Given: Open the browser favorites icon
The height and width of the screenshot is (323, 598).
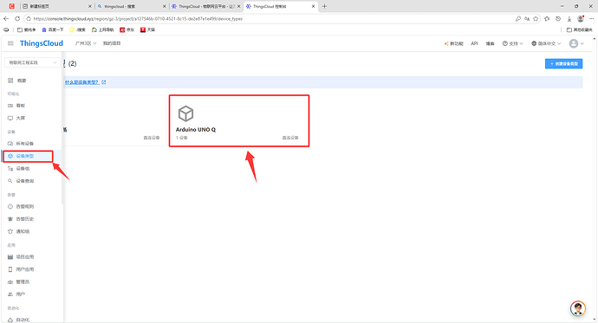Looking at the screenshot, I should (547, 19).
